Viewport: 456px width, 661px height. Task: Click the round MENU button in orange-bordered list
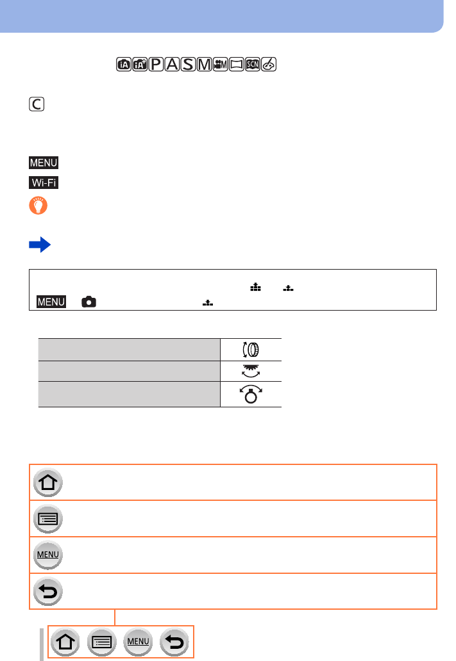tap(47, 555)
